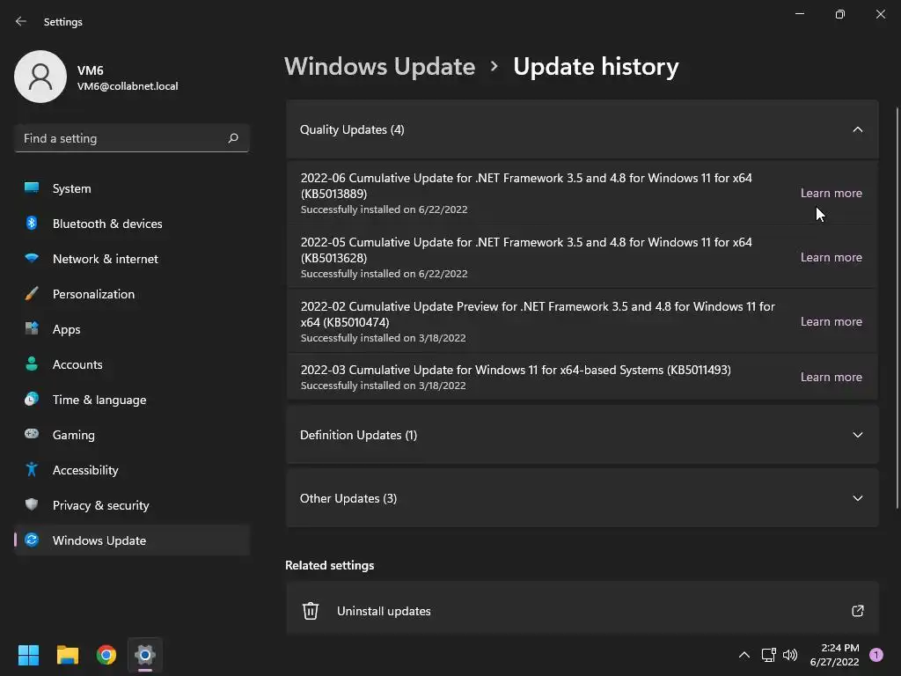Open File Explorer from the taskbar

coord(67,655)
